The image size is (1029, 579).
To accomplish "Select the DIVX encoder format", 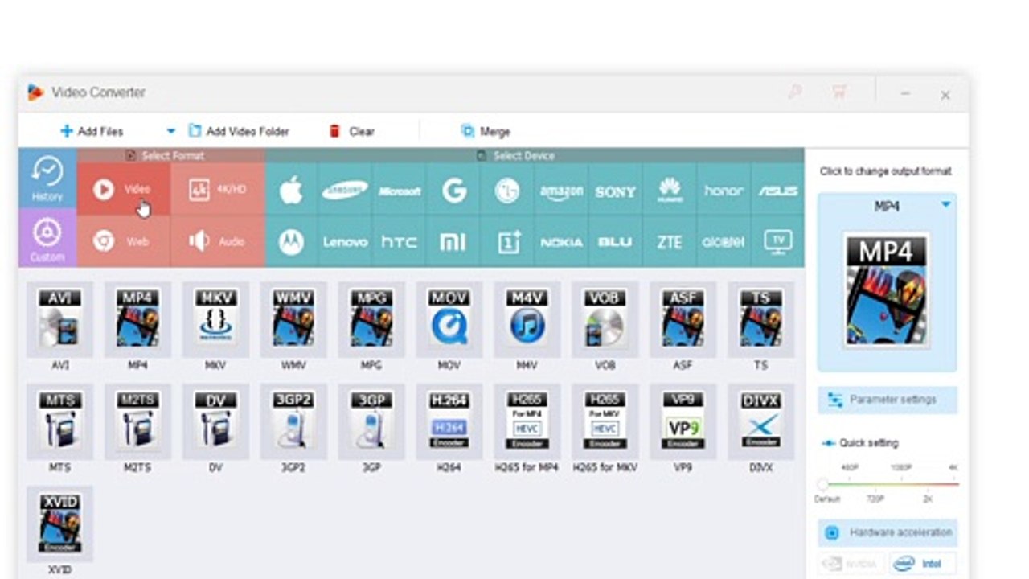I will [x=760, y=421].
